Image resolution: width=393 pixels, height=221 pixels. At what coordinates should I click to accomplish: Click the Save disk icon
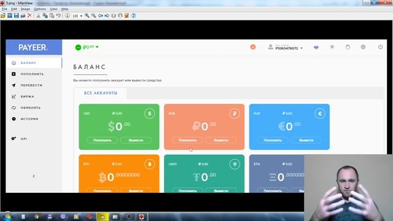coord(17,15)
